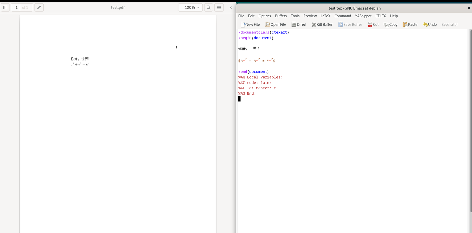The image size is (472, 233).
Task: Open the LaTeX menu
Action: [x=325, y=16]
